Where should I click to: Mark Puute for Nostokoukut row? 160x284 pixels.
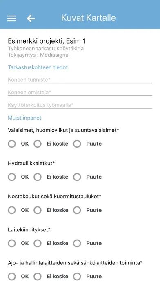pos(77,210)
